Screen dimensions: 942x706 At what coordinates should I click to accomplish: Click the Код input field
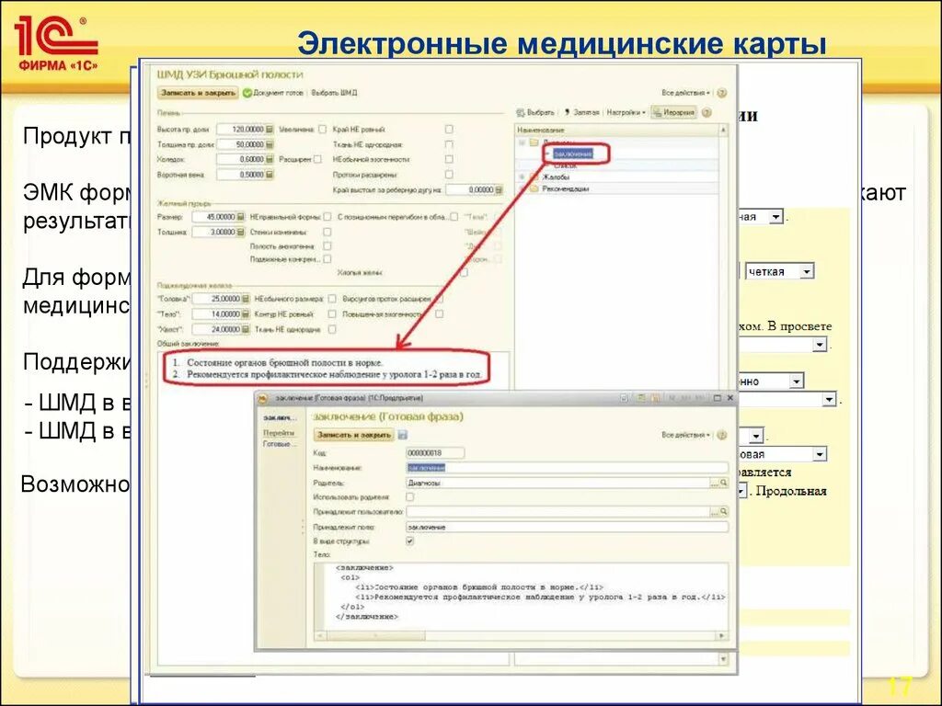click(435, 453)
